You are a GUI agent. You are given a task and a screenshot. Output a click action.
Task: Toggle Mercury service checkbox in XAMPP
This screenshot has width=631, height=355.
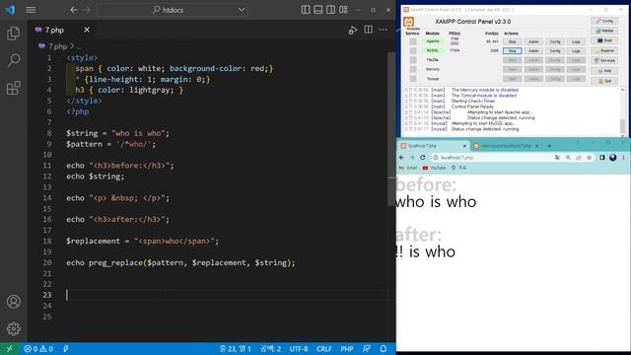point(413,69)
